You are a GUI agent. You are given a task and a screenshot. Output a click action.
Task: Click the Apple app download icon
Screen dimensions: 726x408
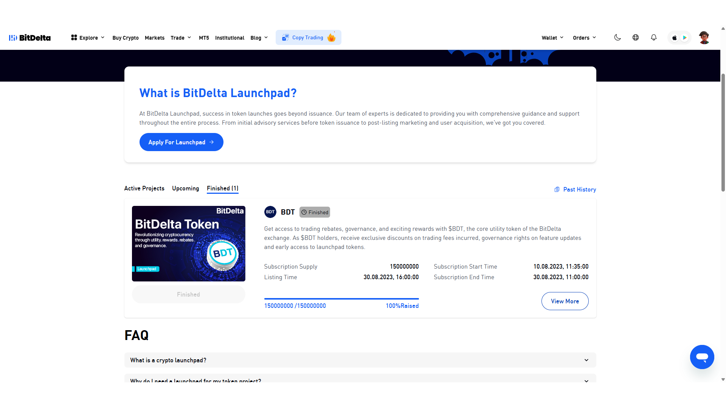(x=675, y=38)
